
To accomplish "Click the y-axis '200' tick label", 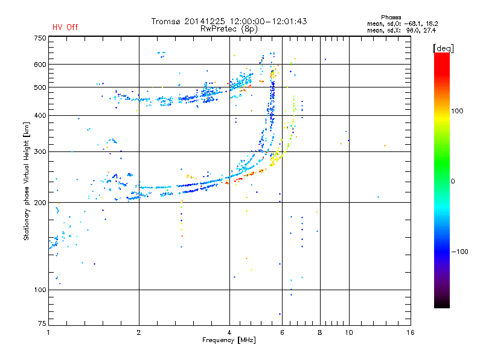I will pos(40,203).
